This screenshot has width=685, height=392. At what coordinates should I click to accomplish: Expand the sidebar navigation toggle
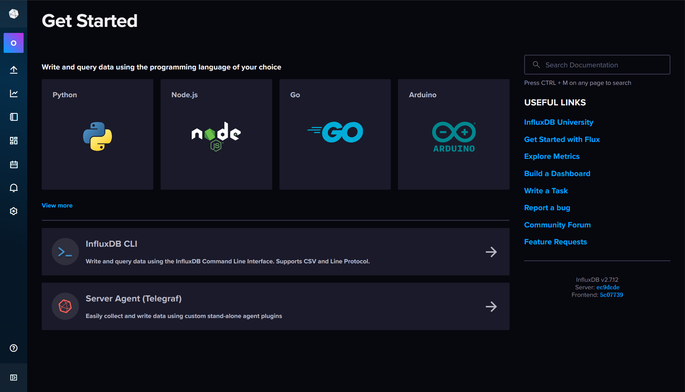click(x=14, y=378)
